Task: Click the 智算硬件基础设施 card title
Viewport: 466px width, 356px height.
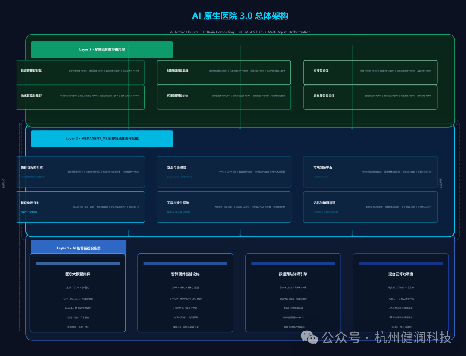Action: coord(185,274)
